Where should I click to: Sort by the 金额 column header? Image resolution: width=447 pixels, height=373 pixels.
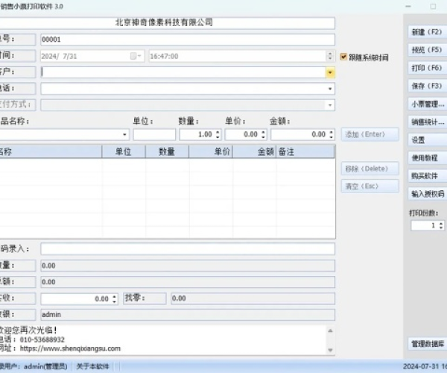tap(254, 151)
